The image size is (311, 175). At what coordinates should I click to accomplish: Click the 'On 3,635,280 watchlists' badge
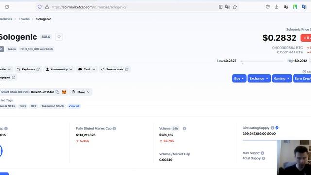(x=37, y=49)
